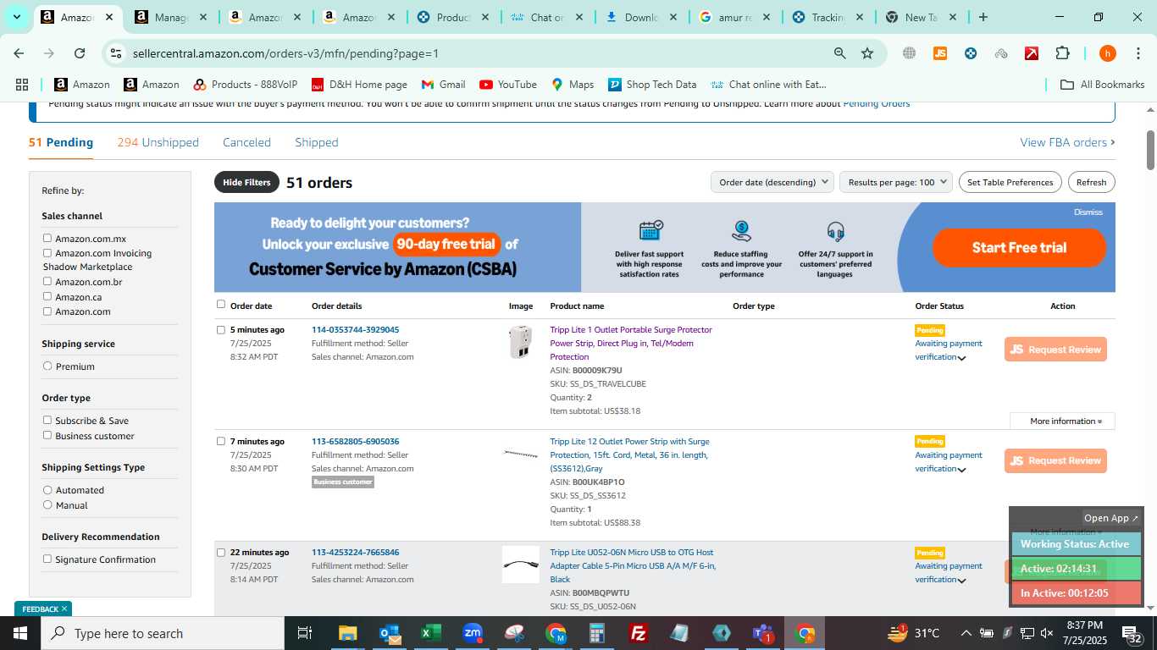Open the Order date (descending) sort dropdown

tap(772, 182)
